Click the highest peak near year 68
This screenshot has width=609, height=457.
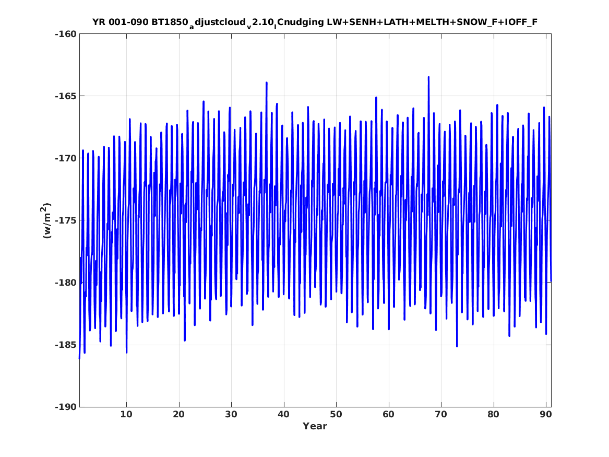[x=428, y=78]
